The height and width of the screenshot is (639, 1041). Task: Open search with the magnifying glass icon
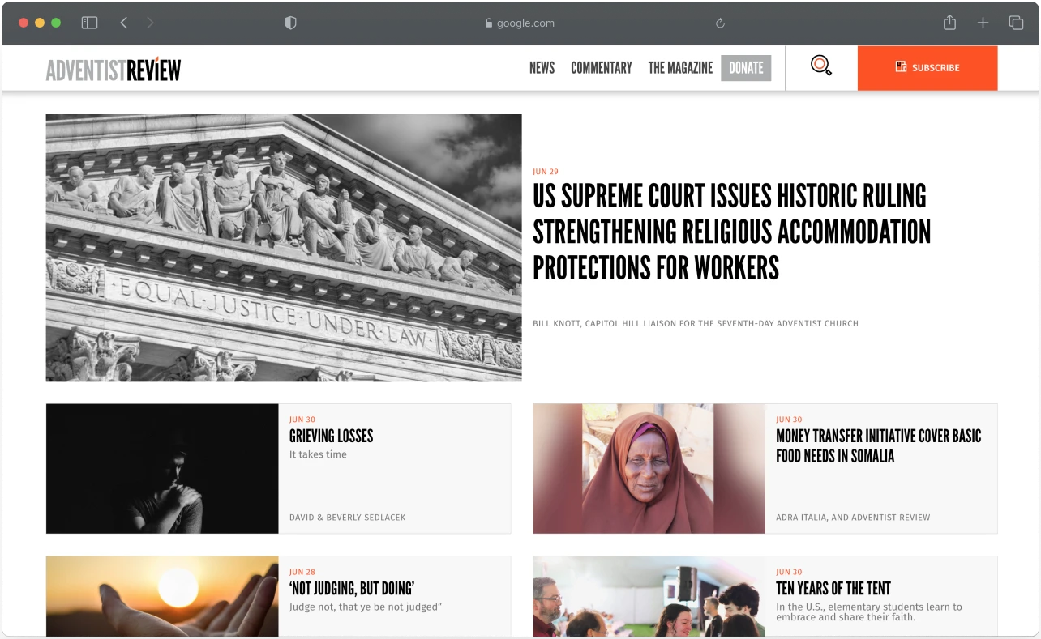(x=821, y=66)
